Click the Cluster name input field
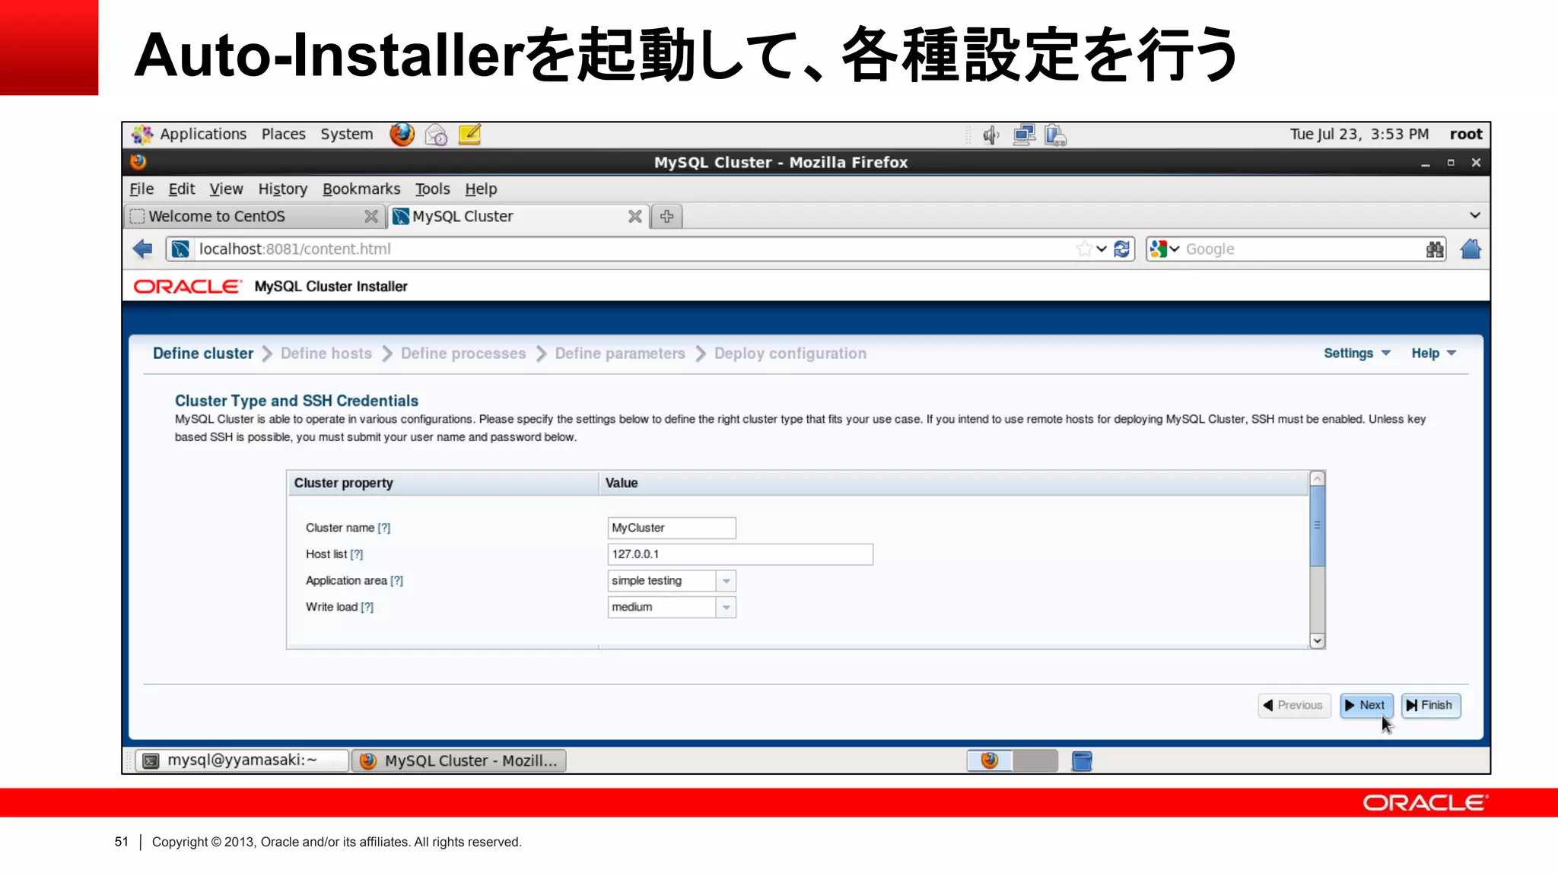This screenshot has height=876, width=1558. tap(672, 528)
